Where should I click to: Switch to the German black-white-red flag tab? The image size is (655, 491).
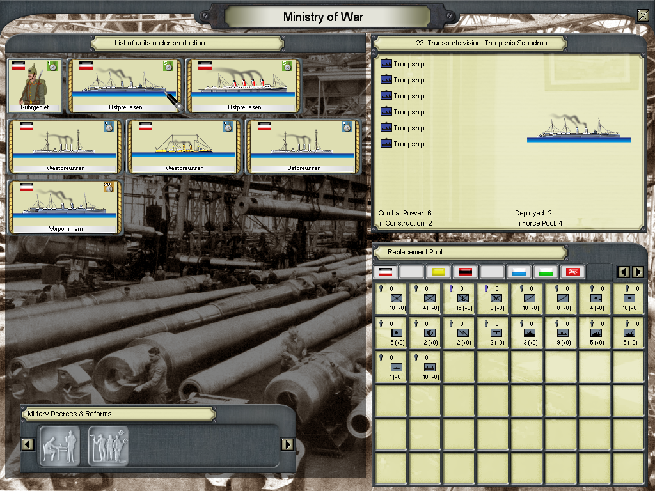coord(385,272)
